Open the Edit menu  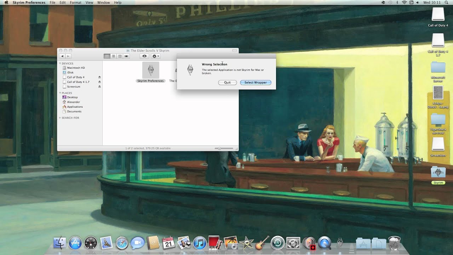click(x=63, y=2)
